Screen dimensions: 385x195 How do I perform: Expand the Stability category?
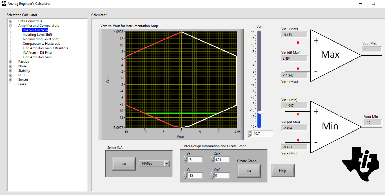tap(10, 70)
